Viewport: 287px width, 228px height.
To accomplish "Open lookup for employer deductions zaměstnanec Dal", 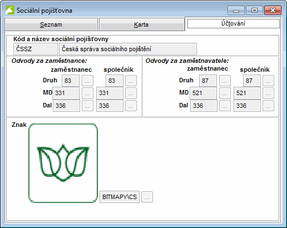I will coord(225,106).
